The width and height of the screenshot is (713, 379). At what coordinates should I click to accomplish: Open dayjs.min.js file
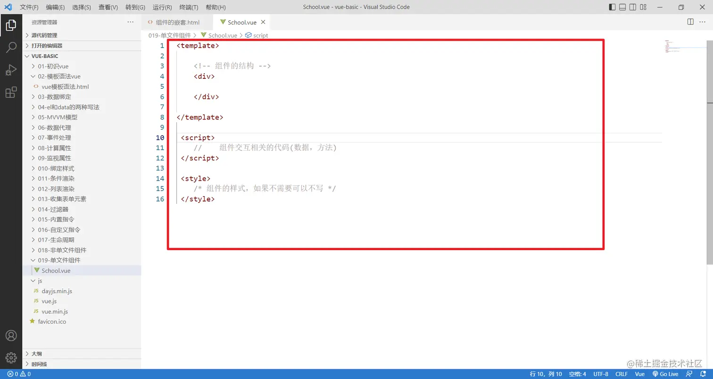[x=82, y=291]
